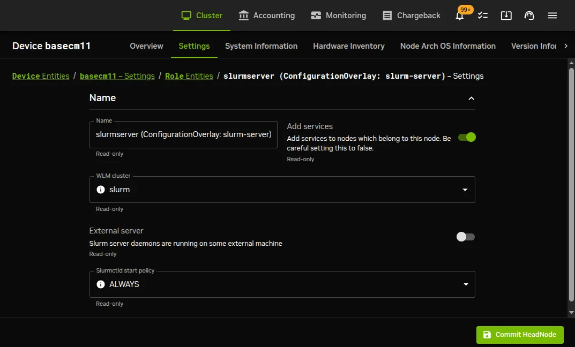Viewport: 575px width, 347px height.
Task: Toggle the Add services switch
Action: (467, 138)
